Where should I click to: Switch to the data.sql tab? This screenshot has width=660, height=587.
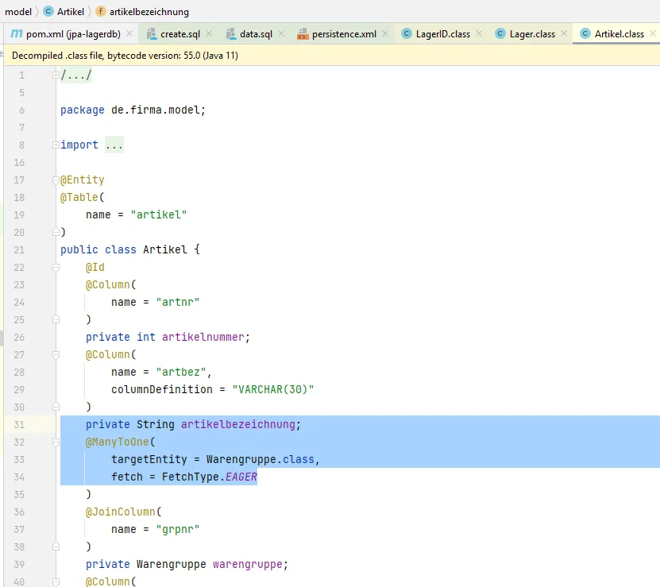click(x=256, y=34)
